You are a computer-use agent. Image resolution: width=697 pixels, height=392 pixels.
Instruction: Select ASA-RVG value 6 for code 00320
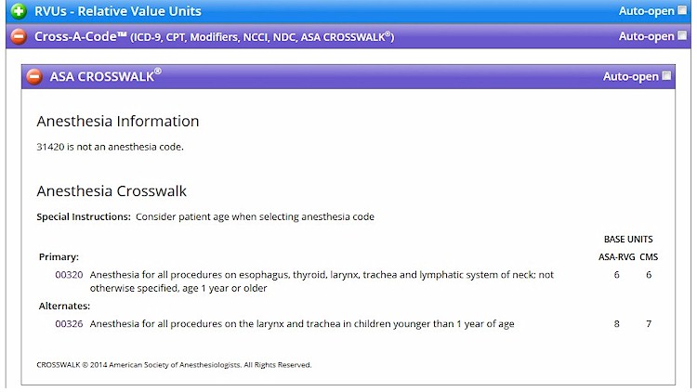pyautogui.click(x=616, y=275)
